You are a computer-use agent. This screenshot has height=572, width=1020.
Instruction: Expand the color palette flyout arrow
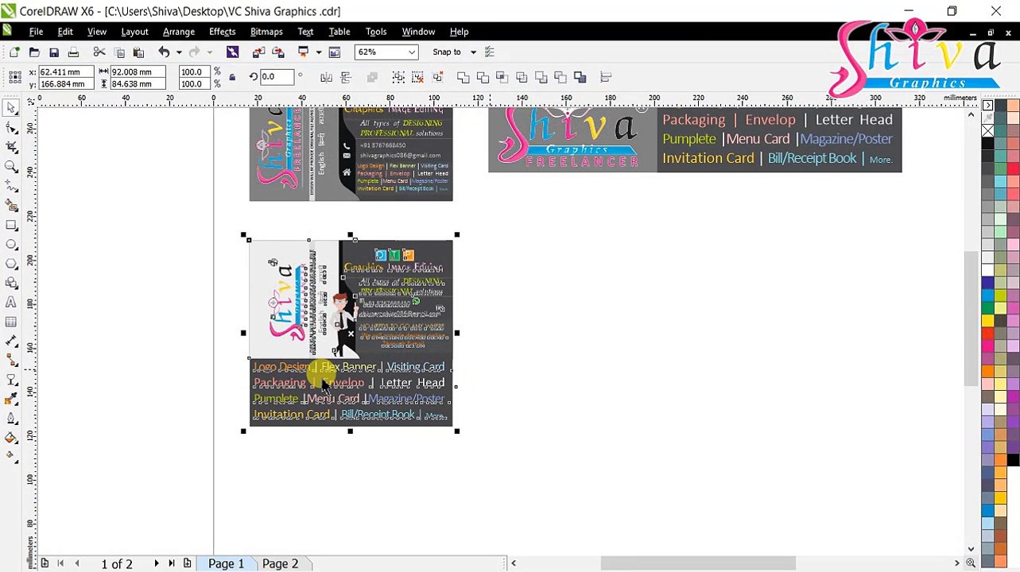988,106
